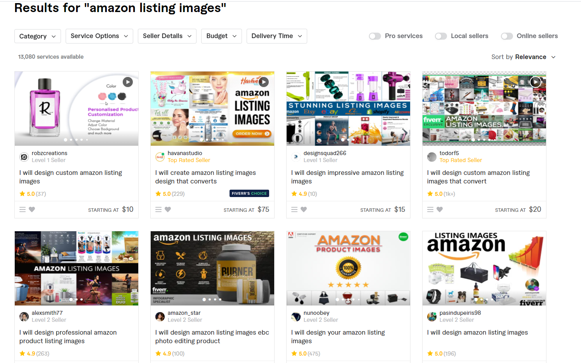Click heart icon on todorf5 gig
Screen dimensions: 581x363
pyautogui.click(x=440, y=209)
